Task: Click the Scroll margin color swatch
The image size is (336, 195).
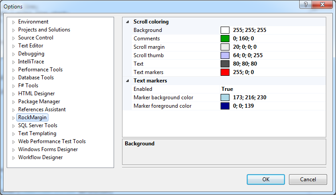Action: pyautogui.click(x=225, y=47)
